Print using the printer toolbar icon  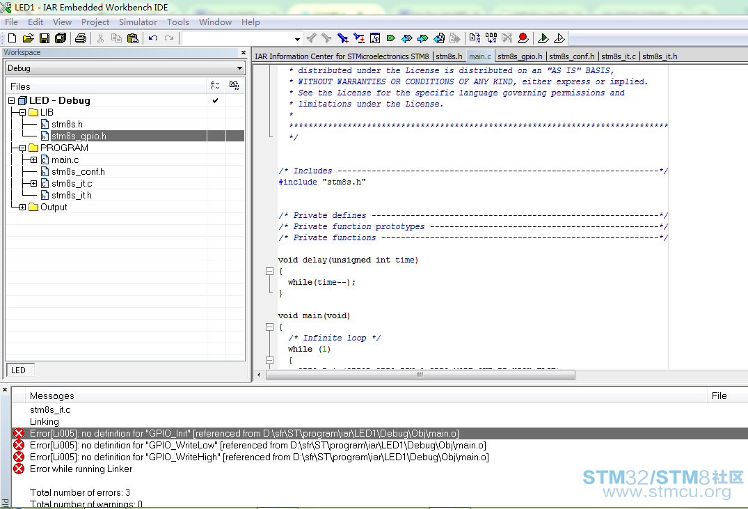click(x=81, y=38)
